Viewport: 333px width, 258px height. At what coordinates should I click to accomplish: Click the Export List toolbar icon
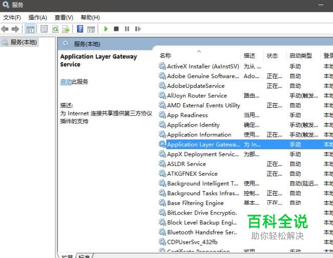(66, 29)
